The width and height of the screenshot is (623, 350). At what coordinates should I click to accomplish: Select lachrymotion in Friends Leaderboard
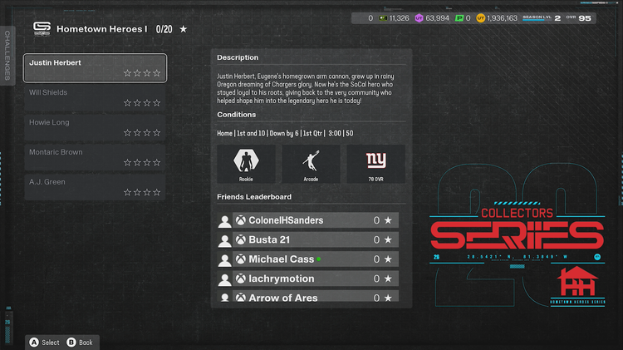(x=307, y=279)
